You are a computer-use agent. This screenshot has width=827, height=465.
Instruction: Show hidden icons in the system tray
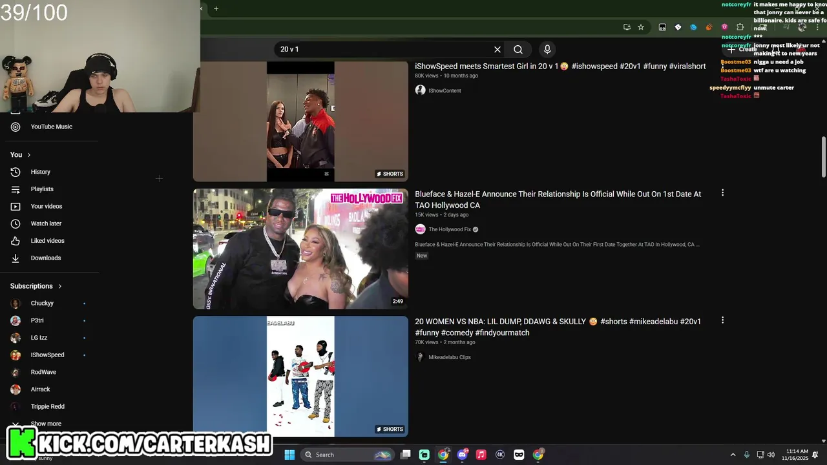[x=733, y=455]
